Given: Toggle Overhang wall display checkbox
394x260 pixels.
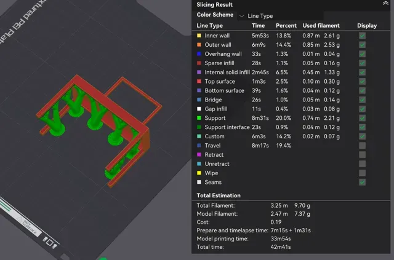Looking at the screenshot, I should coord(362,54).
